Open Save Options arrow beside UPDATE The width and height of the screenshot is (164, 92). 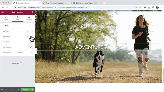tap(32, 89)
